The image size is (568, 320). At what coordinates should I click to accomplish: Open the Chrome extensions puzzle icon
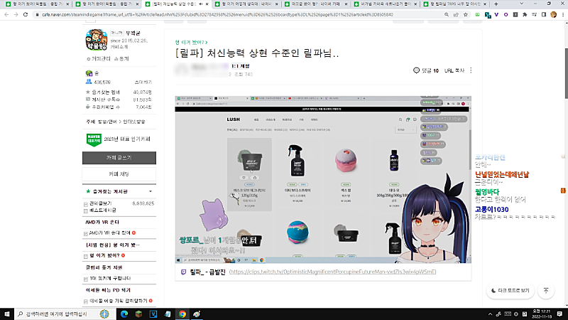525,14
